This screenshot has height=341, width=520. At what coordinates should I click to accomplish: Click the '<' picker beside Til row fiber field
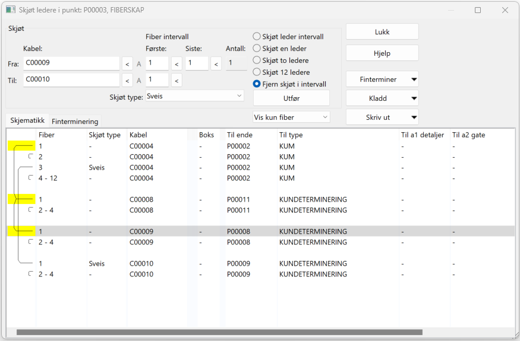point(177,81)
